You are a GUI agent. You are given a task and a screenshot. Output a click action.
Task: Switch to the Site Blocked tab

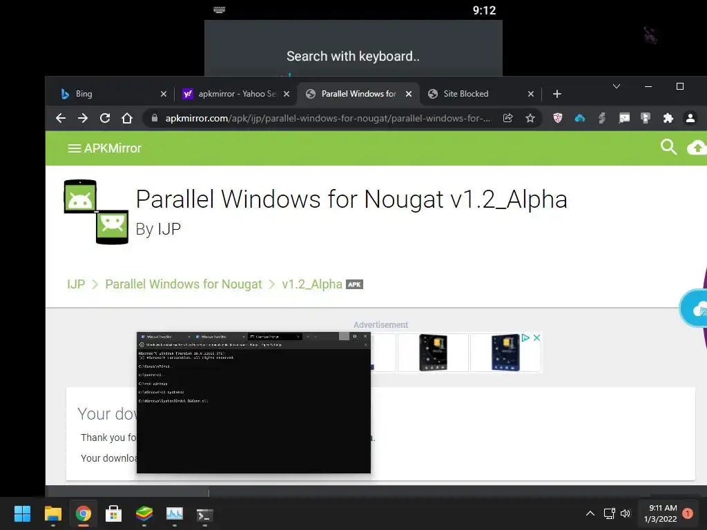coord(481,94)
